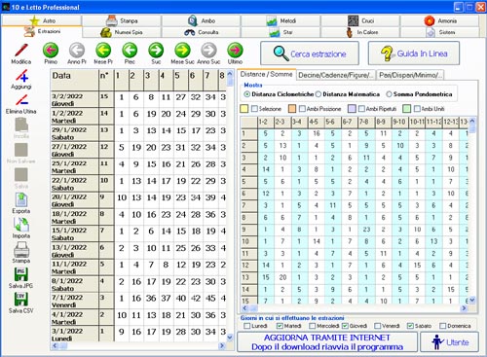Click the Aggiorna Tramite Internet button

pyautogui.click(x=327, y=342)
